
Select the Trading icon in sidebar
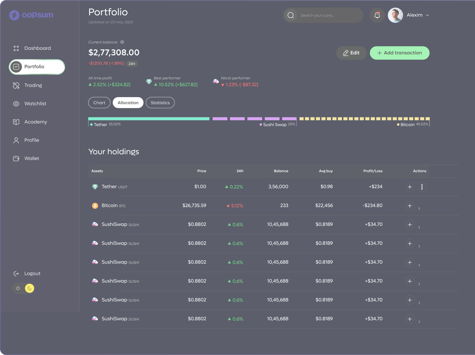point(16,85)
